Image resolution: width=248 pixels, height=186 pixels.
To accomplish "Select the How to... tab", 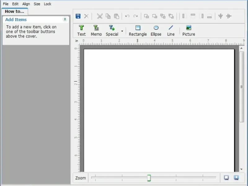I will (15, 11).
